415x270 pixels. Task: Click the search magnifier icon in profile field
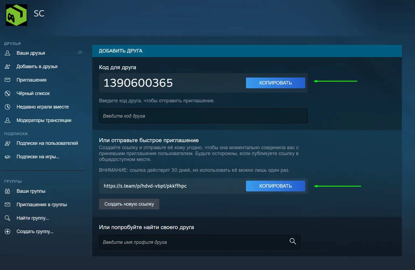293,241
